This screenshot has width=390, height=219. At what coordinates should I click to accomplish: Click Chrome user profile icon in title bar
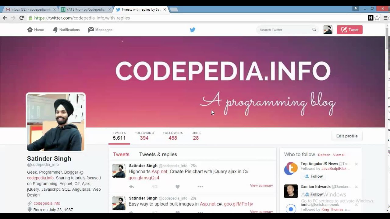356,9
